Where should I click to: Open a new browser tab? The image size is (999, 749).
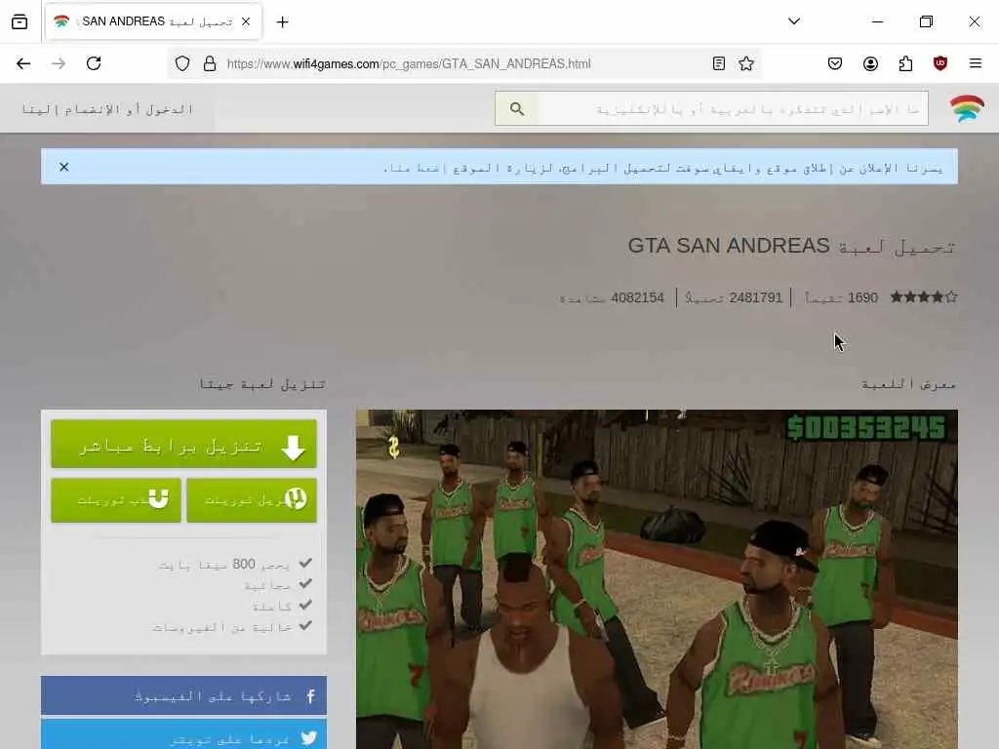coord(282,22)
